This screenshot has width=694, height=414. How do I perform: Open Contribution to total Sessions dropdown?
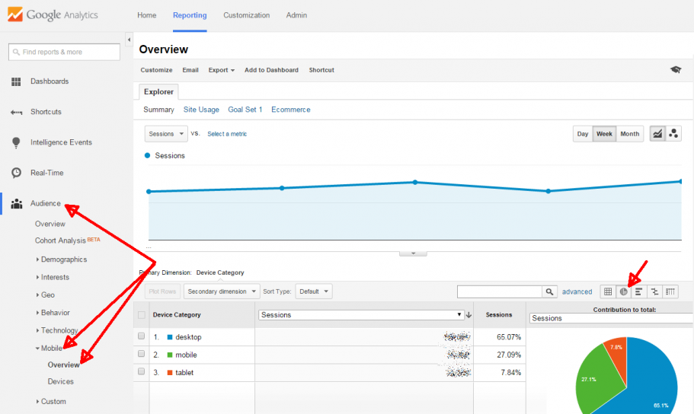click(611, 318)
